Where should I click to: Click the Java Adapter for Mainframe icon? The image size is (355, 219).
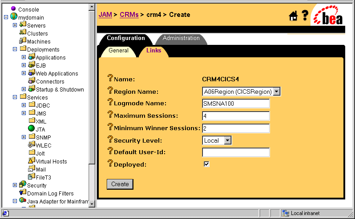click(x=23, y=200)
